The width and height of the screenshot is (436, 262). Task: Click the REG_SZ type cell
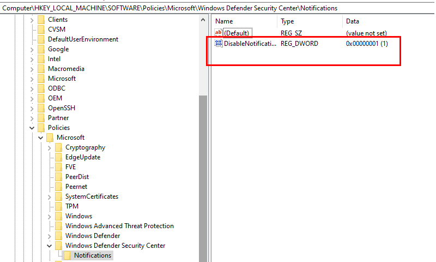tap(291, 33)
